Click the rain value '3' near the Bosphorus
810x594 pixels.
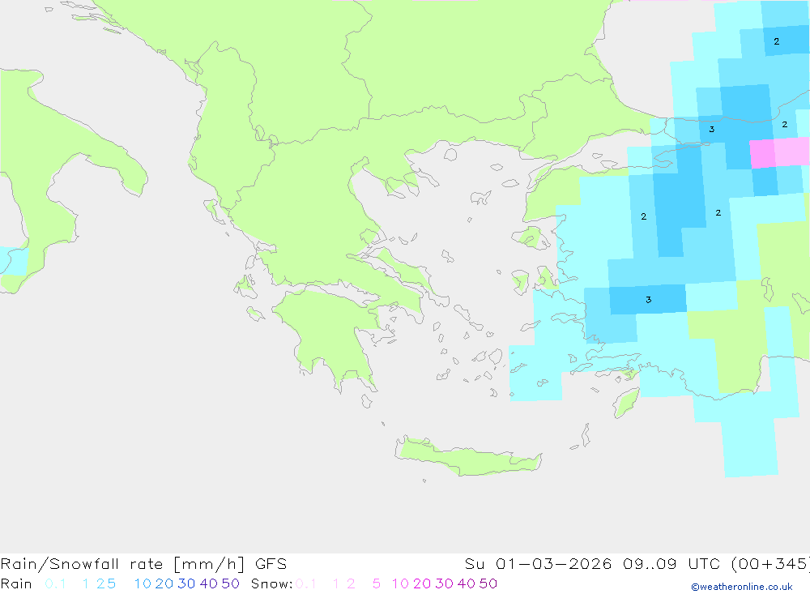point(712,129)
